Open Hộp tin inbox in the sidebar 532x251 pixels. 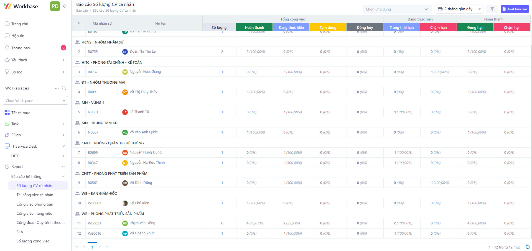tap(18, 36)
